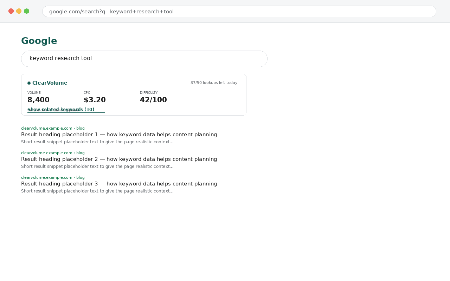Click second result's clearvolume.example.com › blog URL
450x281 pixels.
[53, 153]
